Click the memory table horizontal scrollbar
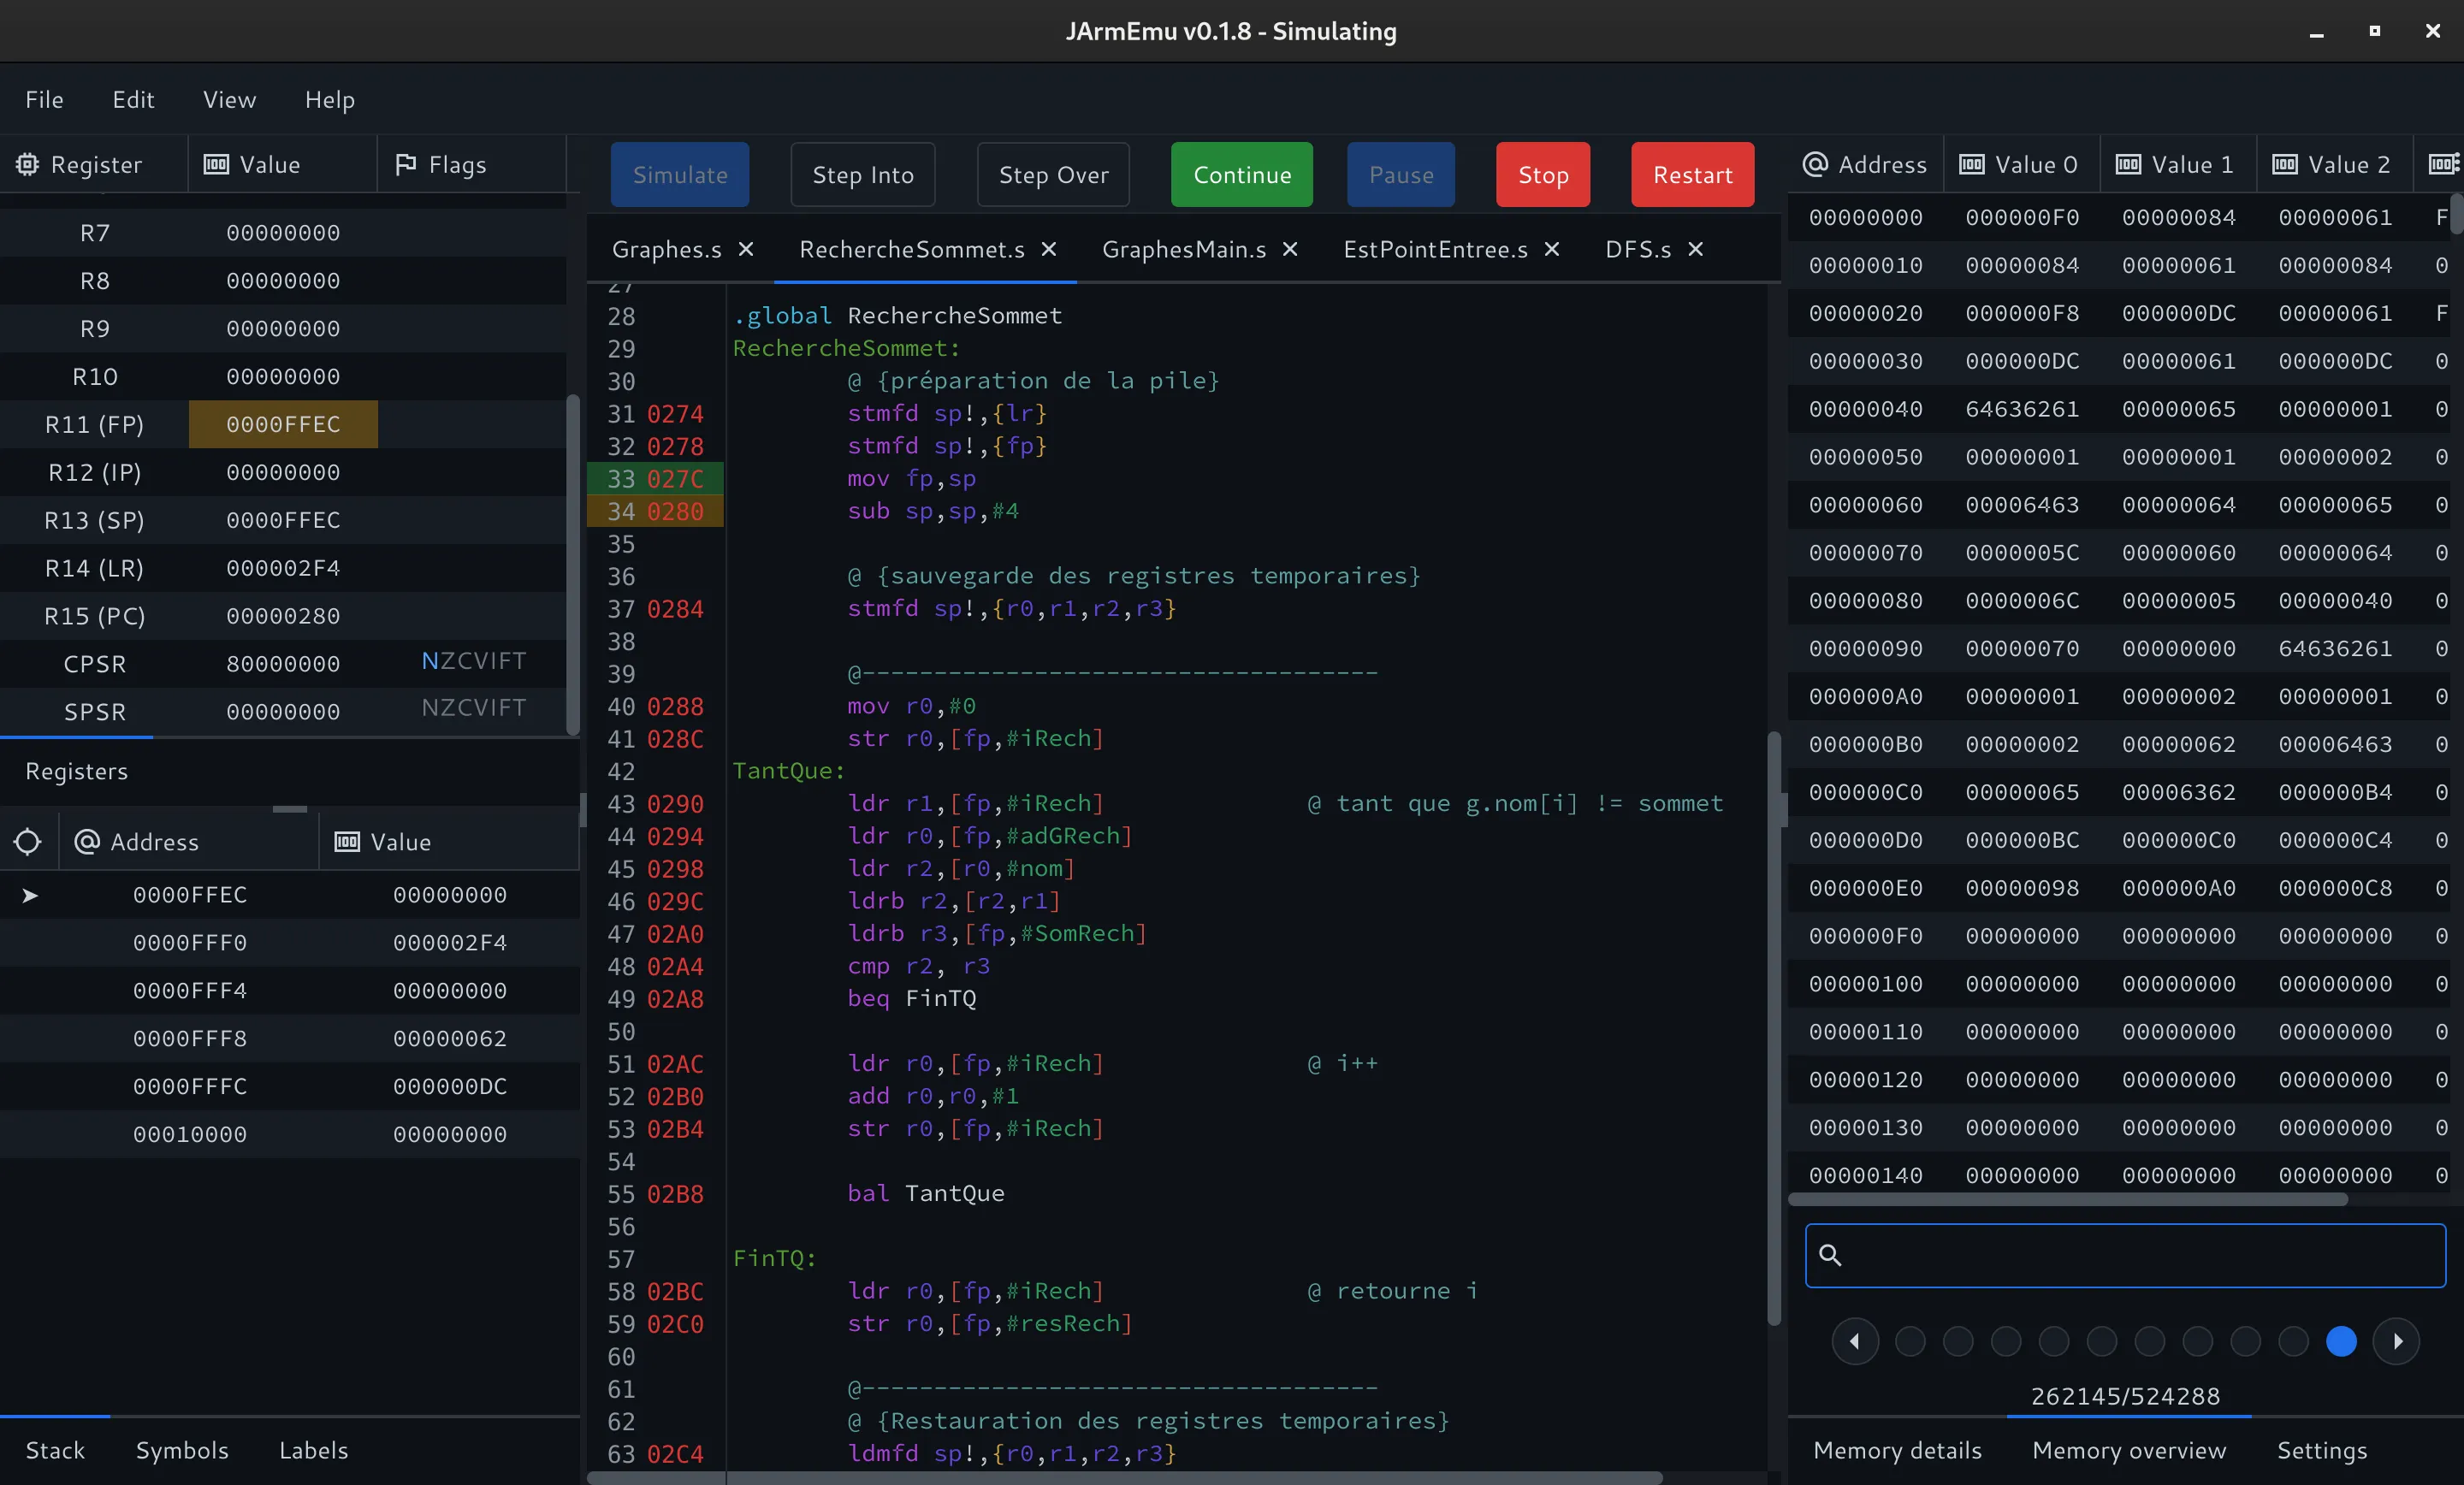The height and width of the screenshot is (1485, 2464). 2068,1199
